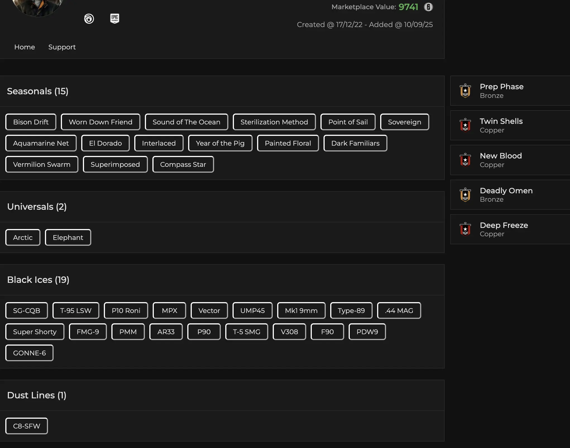This screenshot has height=448, width=570.
Task: Click the Deadly Omen bronze rank badge
Action: pyautogui.click(x=465, y=195)
